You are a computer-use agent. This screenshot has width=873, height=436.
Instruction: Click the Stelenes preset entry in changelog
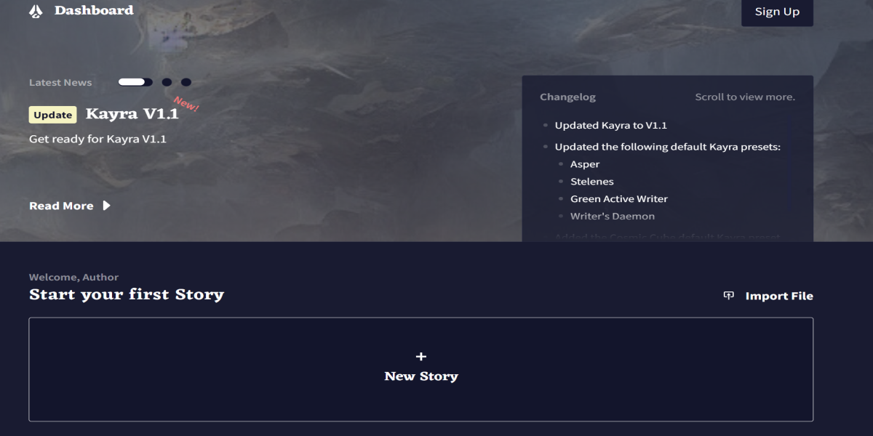[592, 182]
